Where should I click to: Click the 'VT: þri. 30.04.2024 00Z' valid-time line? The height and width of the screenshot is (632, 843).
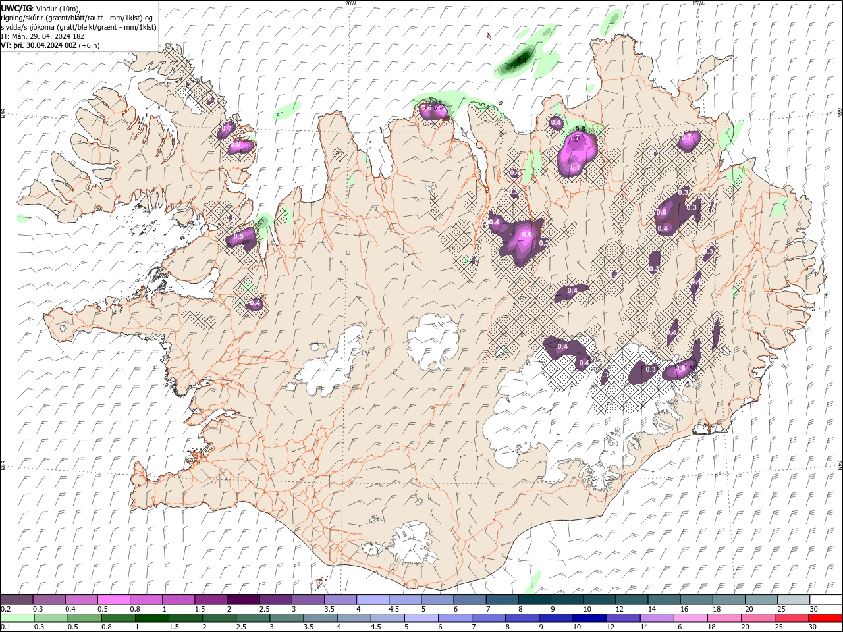click(39, 45)
